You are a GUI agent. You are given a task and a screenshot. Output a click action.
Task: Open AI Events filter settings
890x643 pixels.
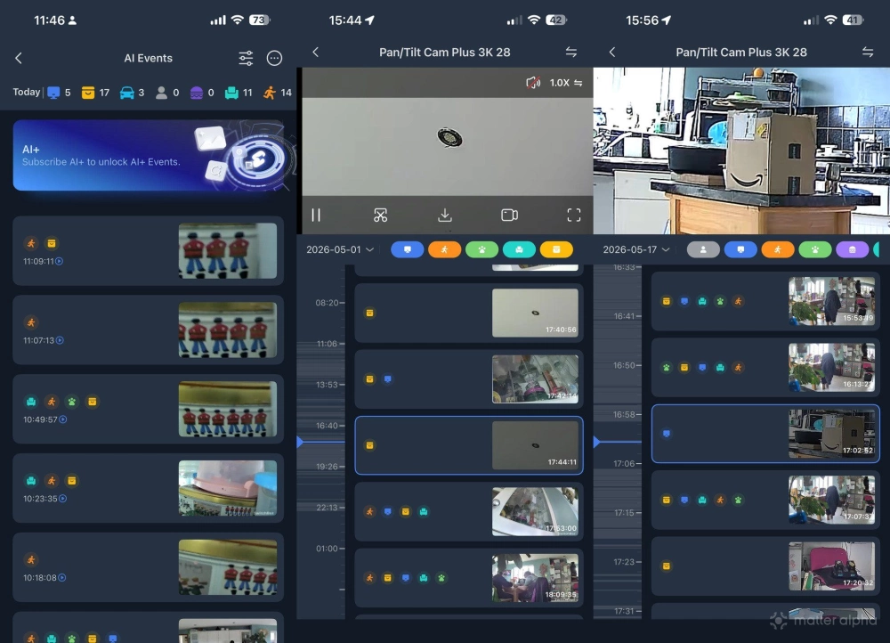[x=246, y=58]
